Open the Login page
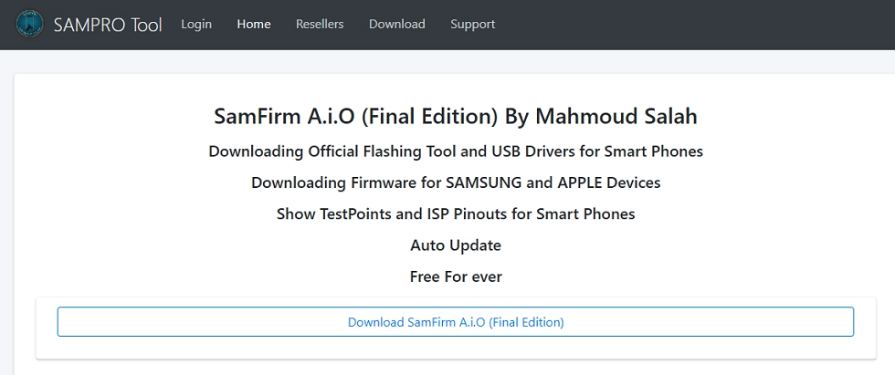This screenshot has height=375, width=895. tap(196, 25)
